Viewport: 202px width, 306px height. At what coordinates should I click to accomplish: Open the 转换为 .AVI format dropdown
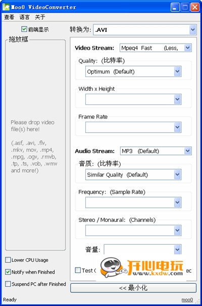145,30
